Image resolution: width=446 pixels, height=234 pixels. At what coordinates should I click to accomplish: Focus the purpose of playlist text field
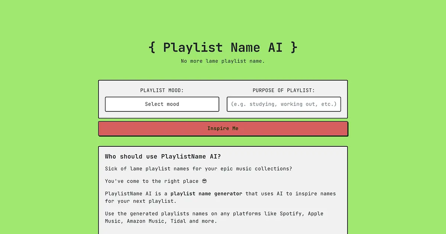284,104
